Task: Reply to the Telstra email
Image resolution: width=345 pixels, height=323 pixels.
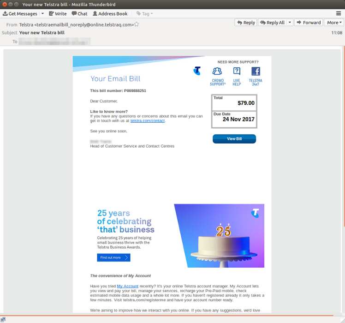Action: tap(246, 23)
